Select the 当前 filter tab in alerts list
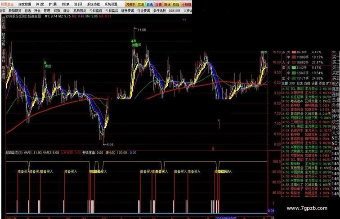 tap(307, 83)
